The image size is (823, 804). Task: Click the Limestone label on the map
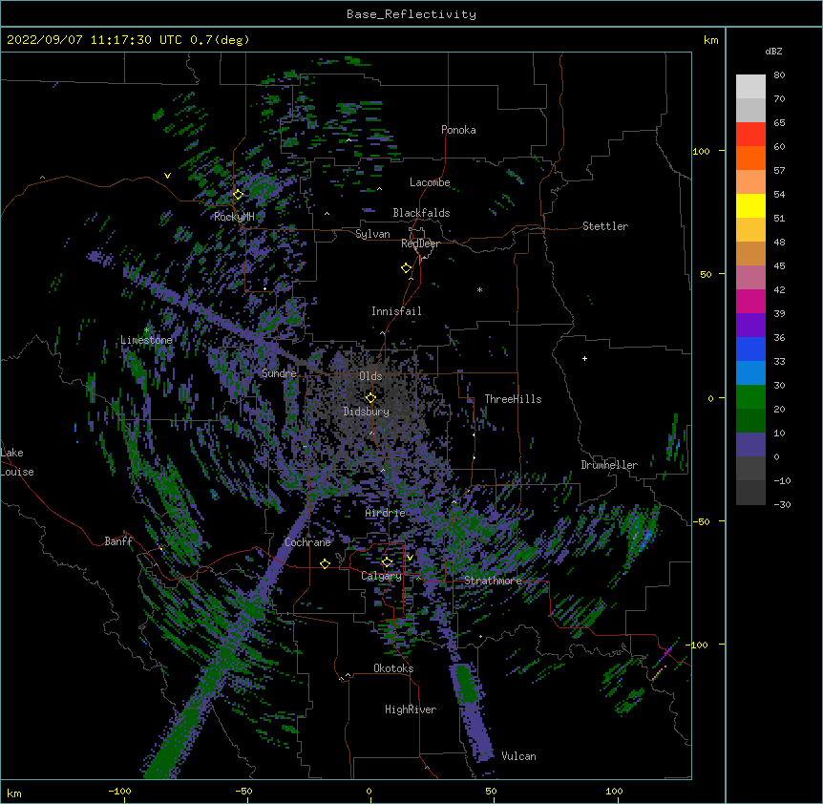146,340
